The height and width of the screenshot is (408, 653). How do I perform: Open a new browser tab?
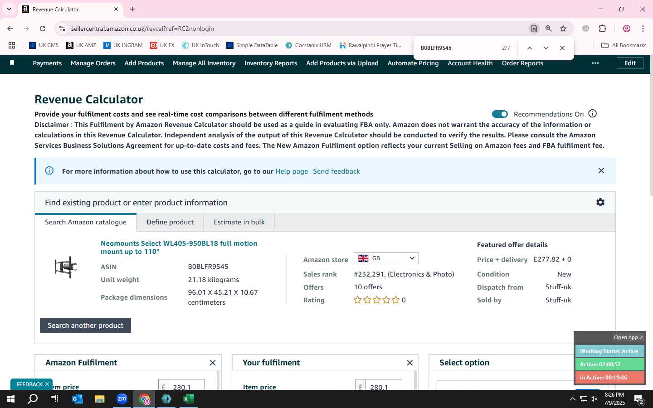[132, 9]
